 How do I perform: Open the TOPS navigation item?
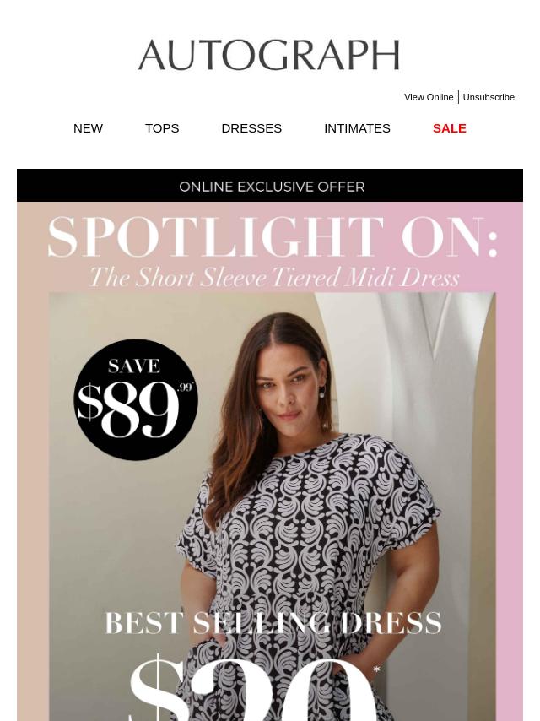click(x=162, y=128)
